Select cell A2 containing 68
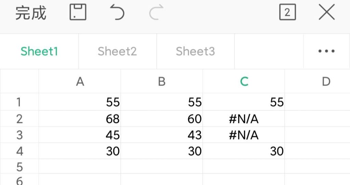Image resolution: width=350 pixels, height=185 pixels. (x=80, y=119)
